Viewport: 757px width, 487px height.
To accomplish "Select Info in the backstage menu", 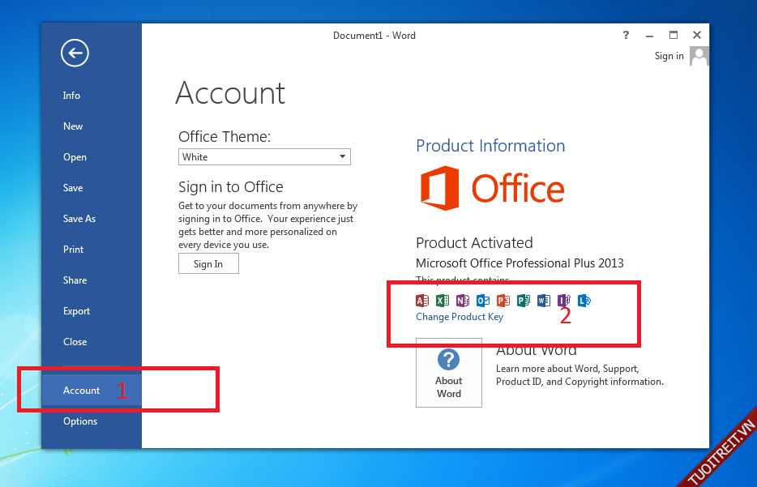I will pyautogui.click(x=71, y=96).
